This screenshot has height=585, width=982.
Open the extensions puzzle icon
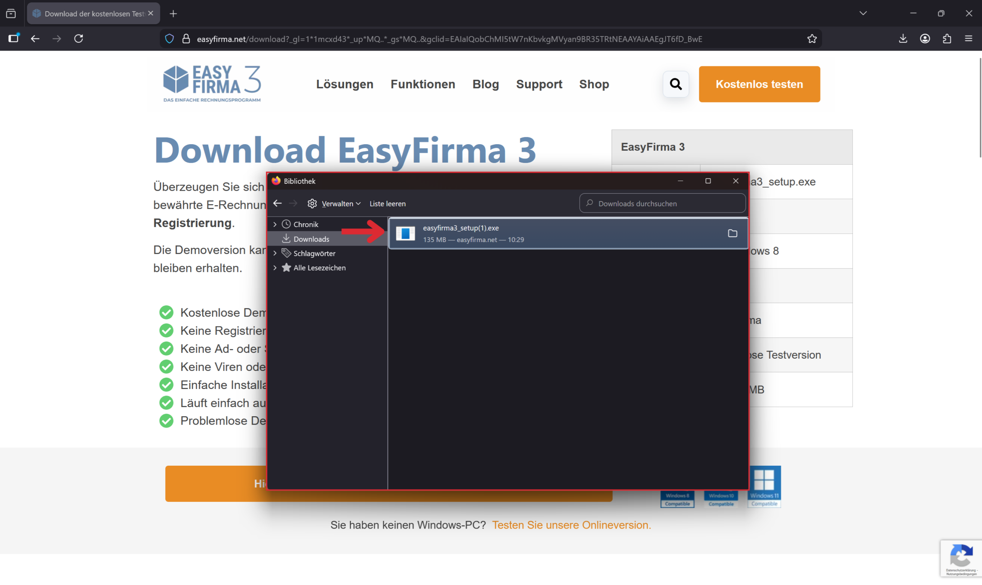(x=947, y=39)
